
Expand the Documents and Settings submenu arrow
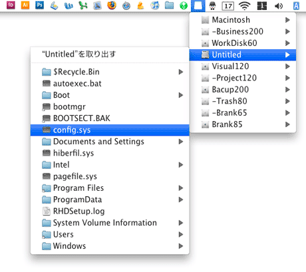(x=181, y=142)
